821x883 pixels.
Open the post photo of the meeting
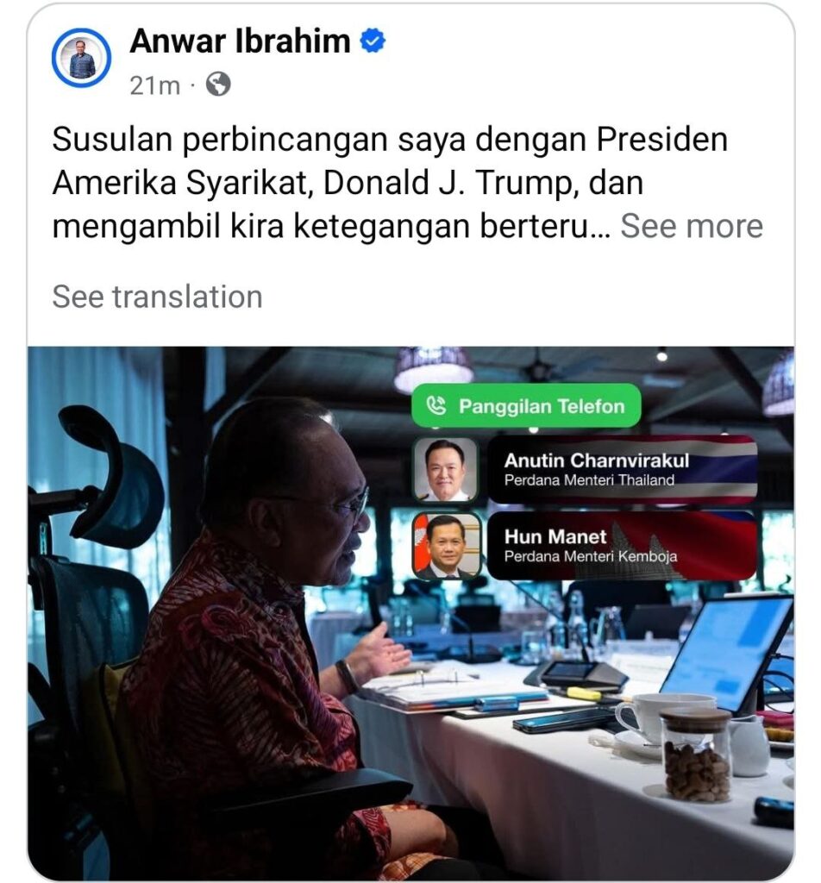411,613
